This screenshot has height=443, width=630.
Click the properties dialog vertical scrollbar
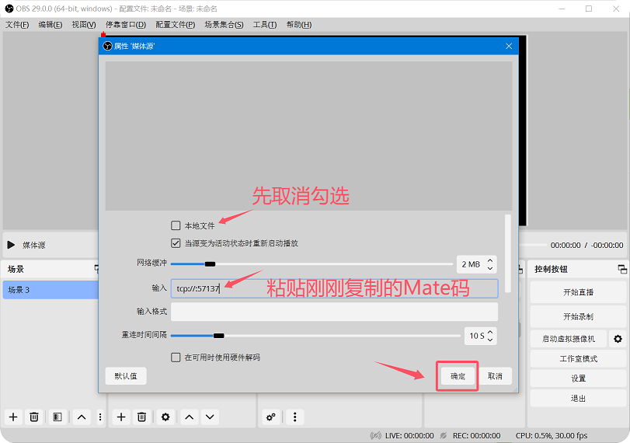tap(508, 254)
